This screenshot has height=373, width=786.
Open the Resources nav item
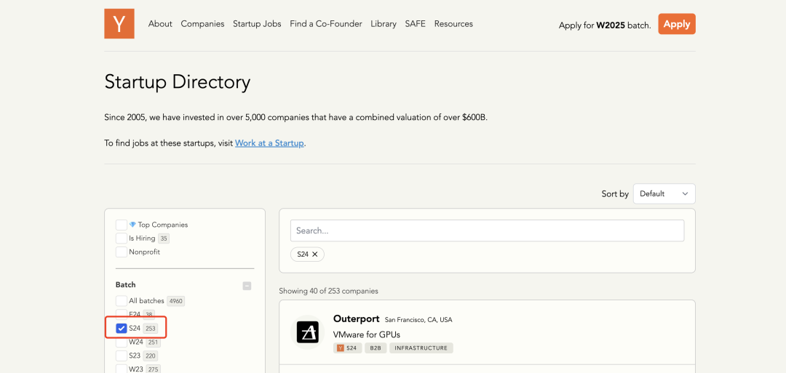pos(453,23)
